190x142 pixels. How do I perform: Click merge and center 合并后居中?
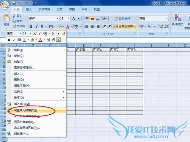[123, 27]
